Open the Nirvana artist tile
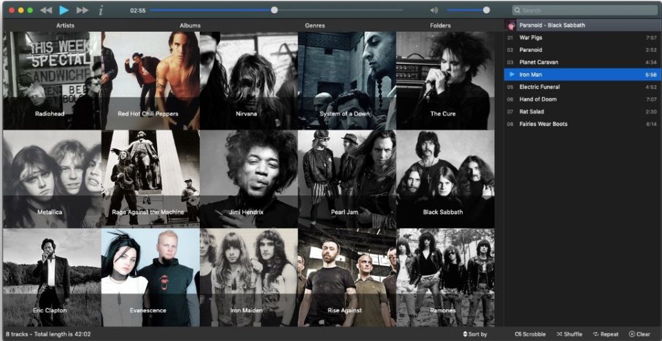This screenshot has width=662, height=341. (x=249, y=81)
